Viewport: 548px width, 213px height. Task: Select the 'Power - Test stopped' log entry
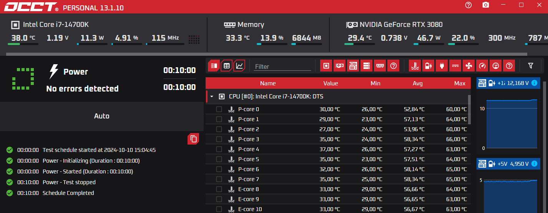point(69,182)
